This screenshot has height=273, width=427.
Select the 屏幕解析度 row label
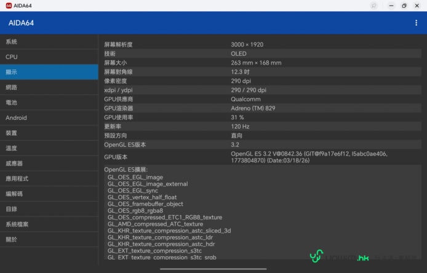pyautogui.click(x=118, y=45)
